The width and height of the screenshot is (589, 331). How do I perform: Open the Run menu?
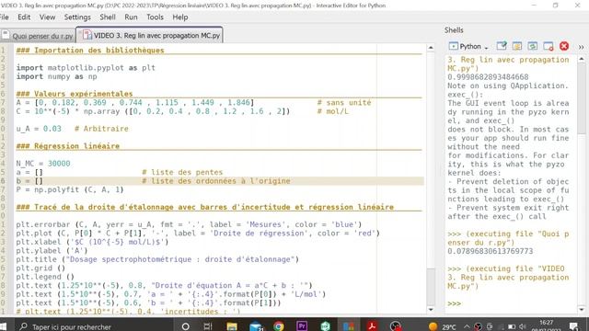pyautogui.click(x=131, y=17)
